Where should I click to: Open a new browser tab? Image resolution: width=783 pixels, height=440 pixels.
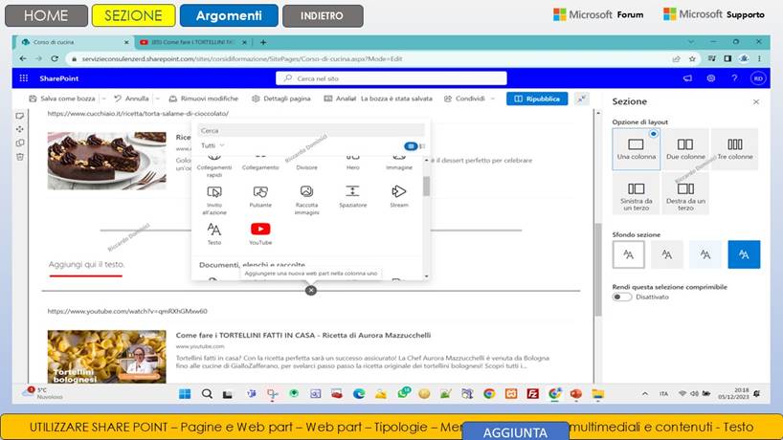click(x=263, y=42)
